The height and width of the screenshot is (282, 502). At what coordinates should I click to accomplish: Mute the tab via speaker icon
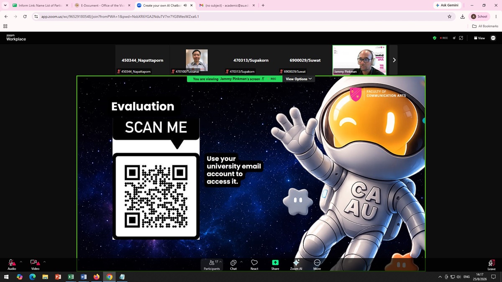185,5
